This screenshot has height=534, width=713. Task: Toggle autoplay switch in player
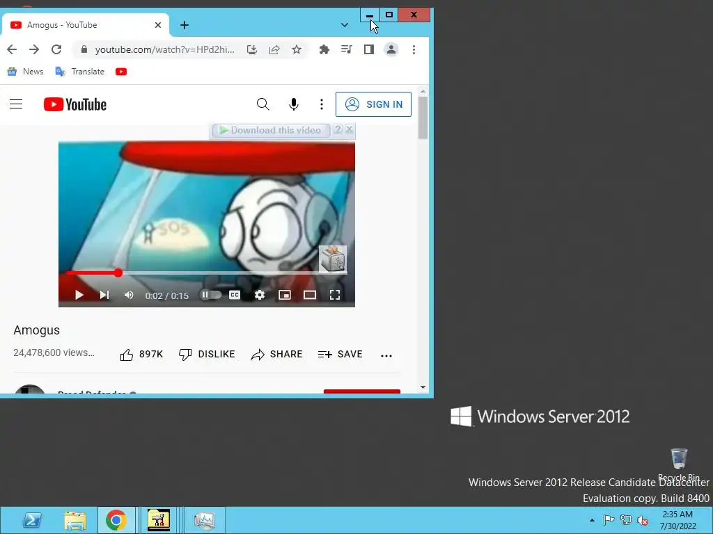[x=210, y=295]
